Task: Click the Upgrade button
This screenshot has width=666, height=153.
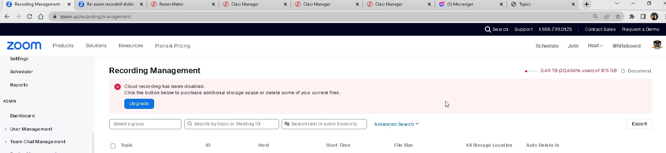Action: pyautogui.click(x=139, y=104)
